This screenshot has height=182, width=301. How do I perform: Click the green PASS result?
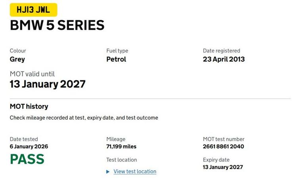click(27, 159)
